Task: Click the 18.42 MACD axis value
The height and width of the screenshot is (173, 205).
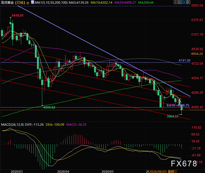Action: tap(195, 141)
